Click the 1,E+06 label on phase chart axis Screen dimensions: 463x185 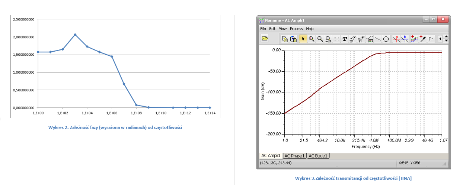[x=111, y=113]
